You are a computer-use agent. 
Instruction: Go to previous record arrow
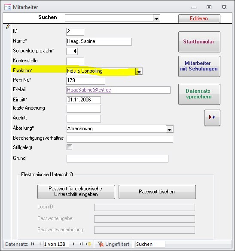(x=40, y=244)
